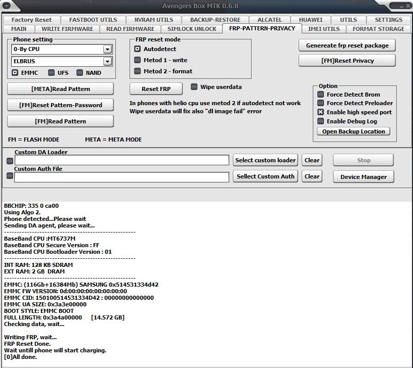Go to BACKUP-RESTORE tab
Screen dimensions: 413x368
coord(215,20)
